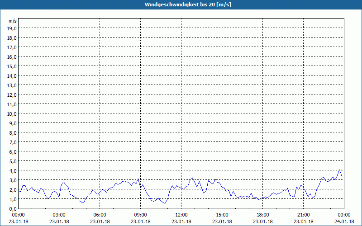Click the 5,0 y-axis label
Image resolution: width=362 pixels, height=226 pixels.
coord(13,161)
